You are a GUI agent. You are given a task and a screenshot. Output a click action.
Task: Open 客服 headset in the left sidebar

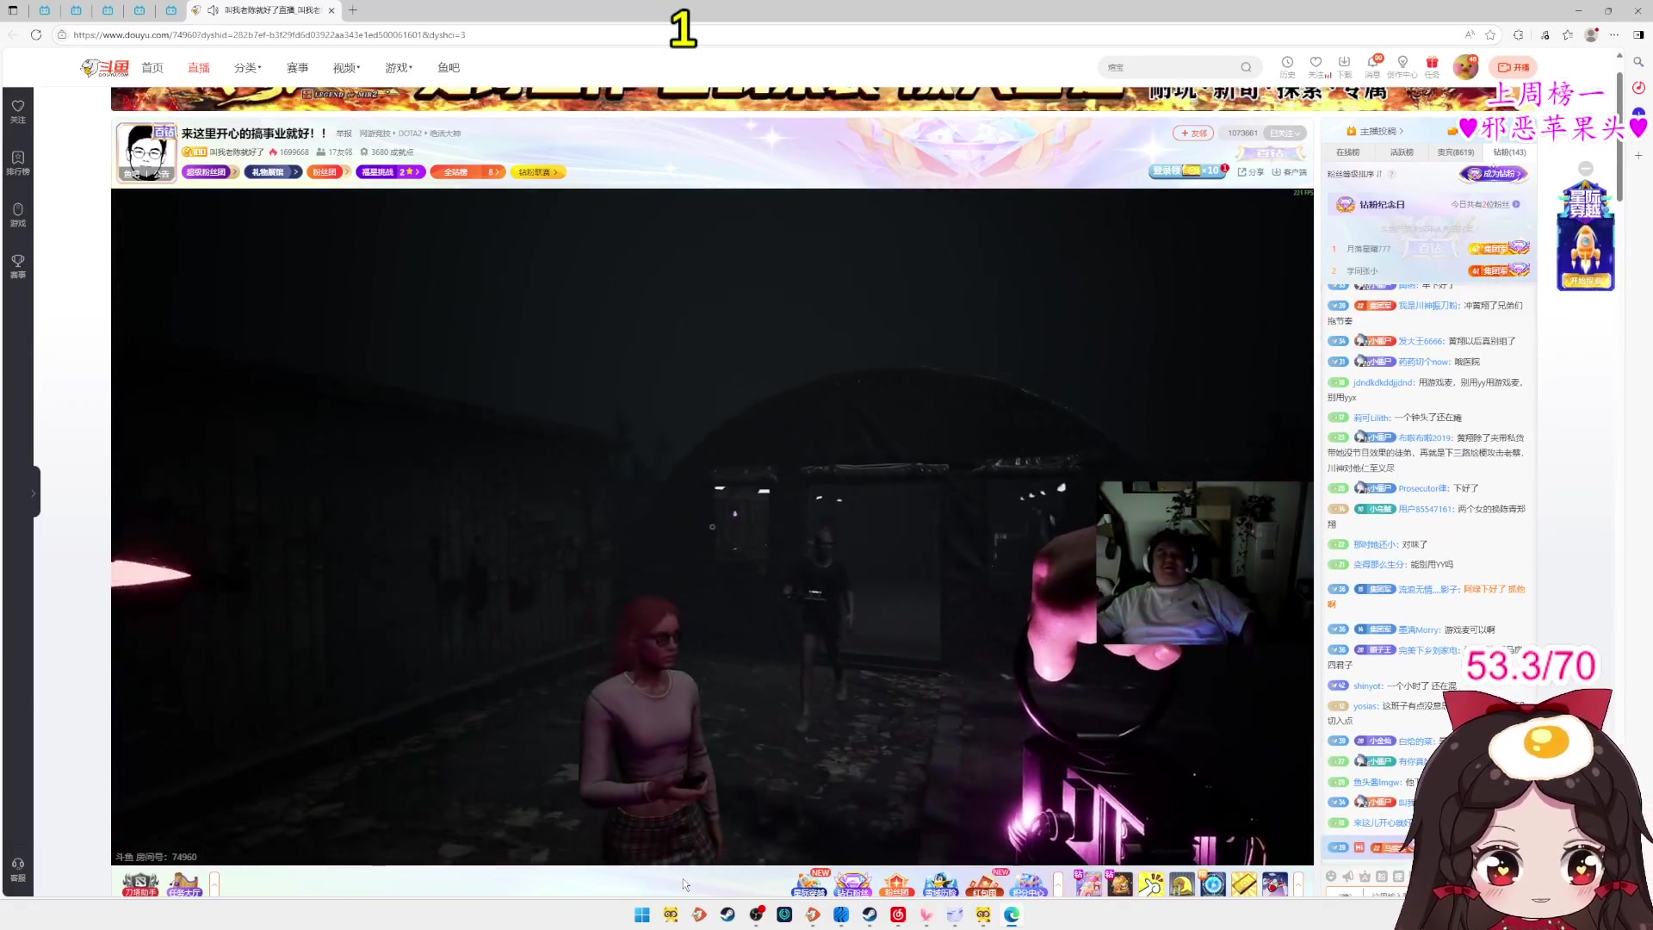(x=18, y=869)
